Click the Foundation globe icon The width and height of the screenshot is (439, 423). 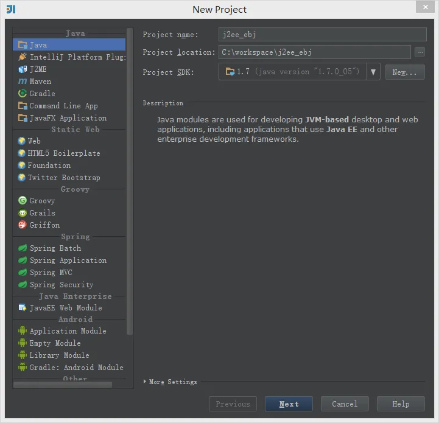(21, 165)
